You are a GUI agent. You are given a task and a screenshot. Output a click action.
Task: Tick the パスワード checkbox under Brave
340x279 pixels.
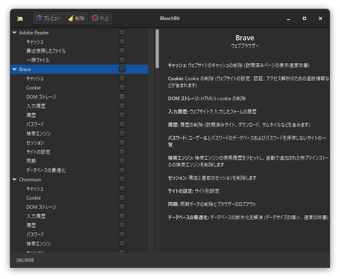[x=122, y=124]
